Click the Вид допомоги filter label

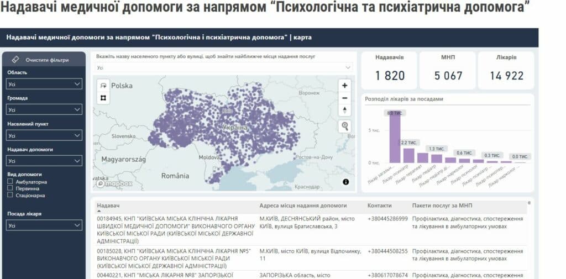24,174
